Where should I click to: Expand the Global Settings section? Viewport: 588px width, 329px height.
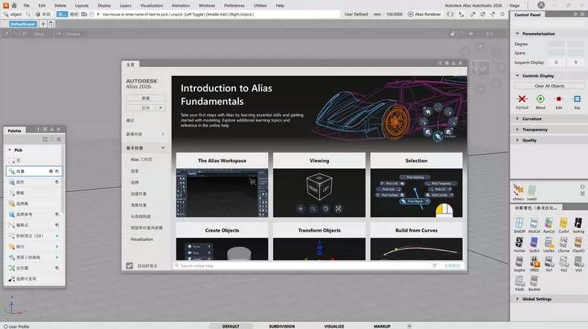537,298
